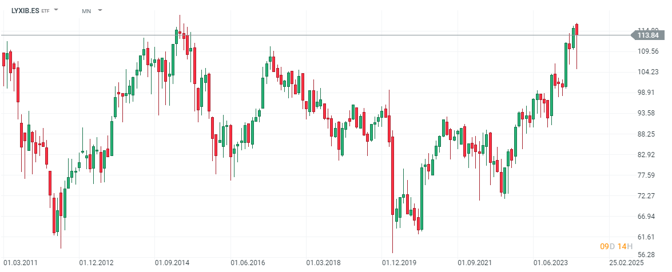The height and width of the screenshot is (272, 672).
Task: Select the 01.06.2016 time axis label
Action: [248, 263]
